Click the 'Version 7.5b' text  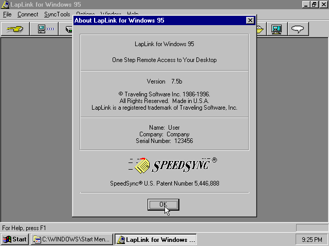pyautogui.click(x=164, y=81)
